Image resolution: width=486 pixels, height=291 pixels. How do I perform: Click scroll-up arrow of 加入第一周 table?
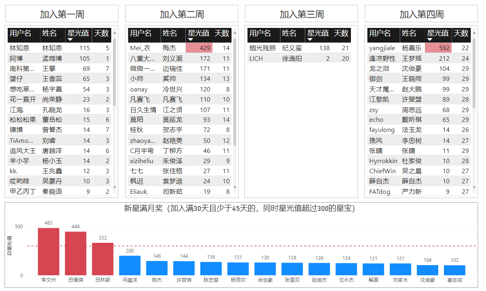coord(115,33)
